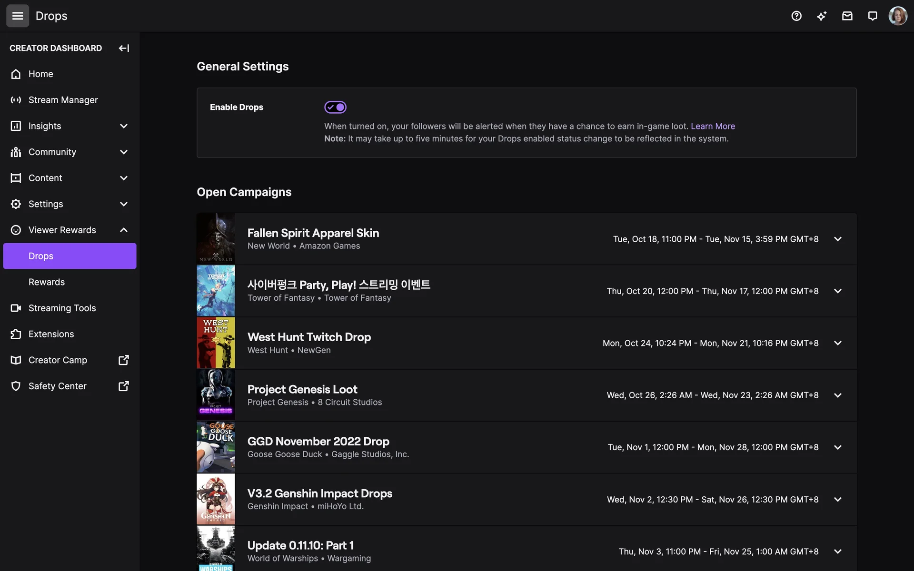This screenshot has width=914, height=571.
Task: Open Safety Center link
Action: coord(57,386)
